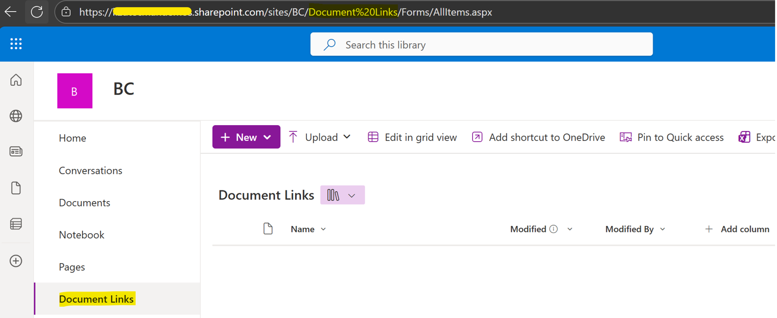This screenshot has height=318, width=777.
Task: Open My sites globe icon
Action: (16, 116)
